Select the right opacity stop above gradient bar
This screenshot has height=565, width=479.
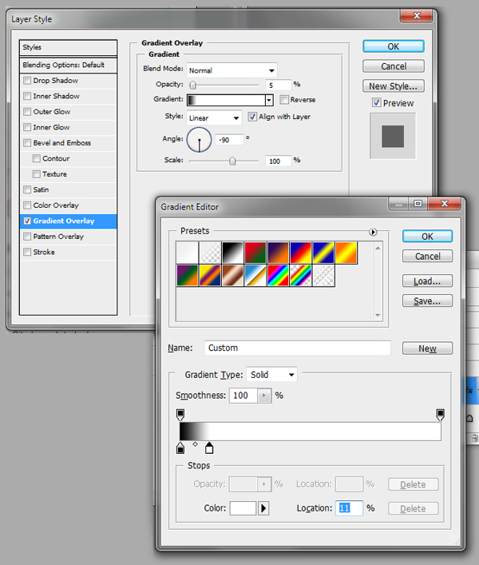pyautogui.click(x=440, y=415)
